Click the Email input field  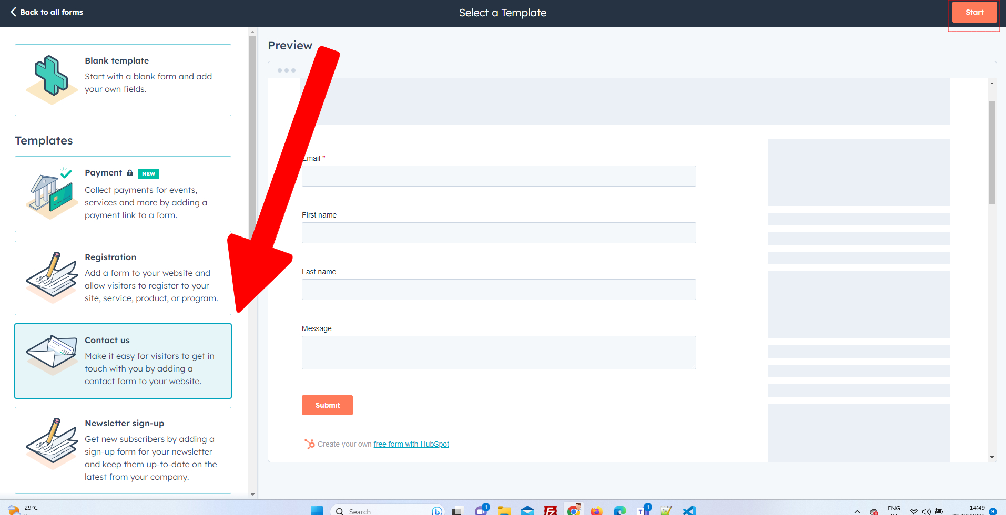tap(499, 176)
